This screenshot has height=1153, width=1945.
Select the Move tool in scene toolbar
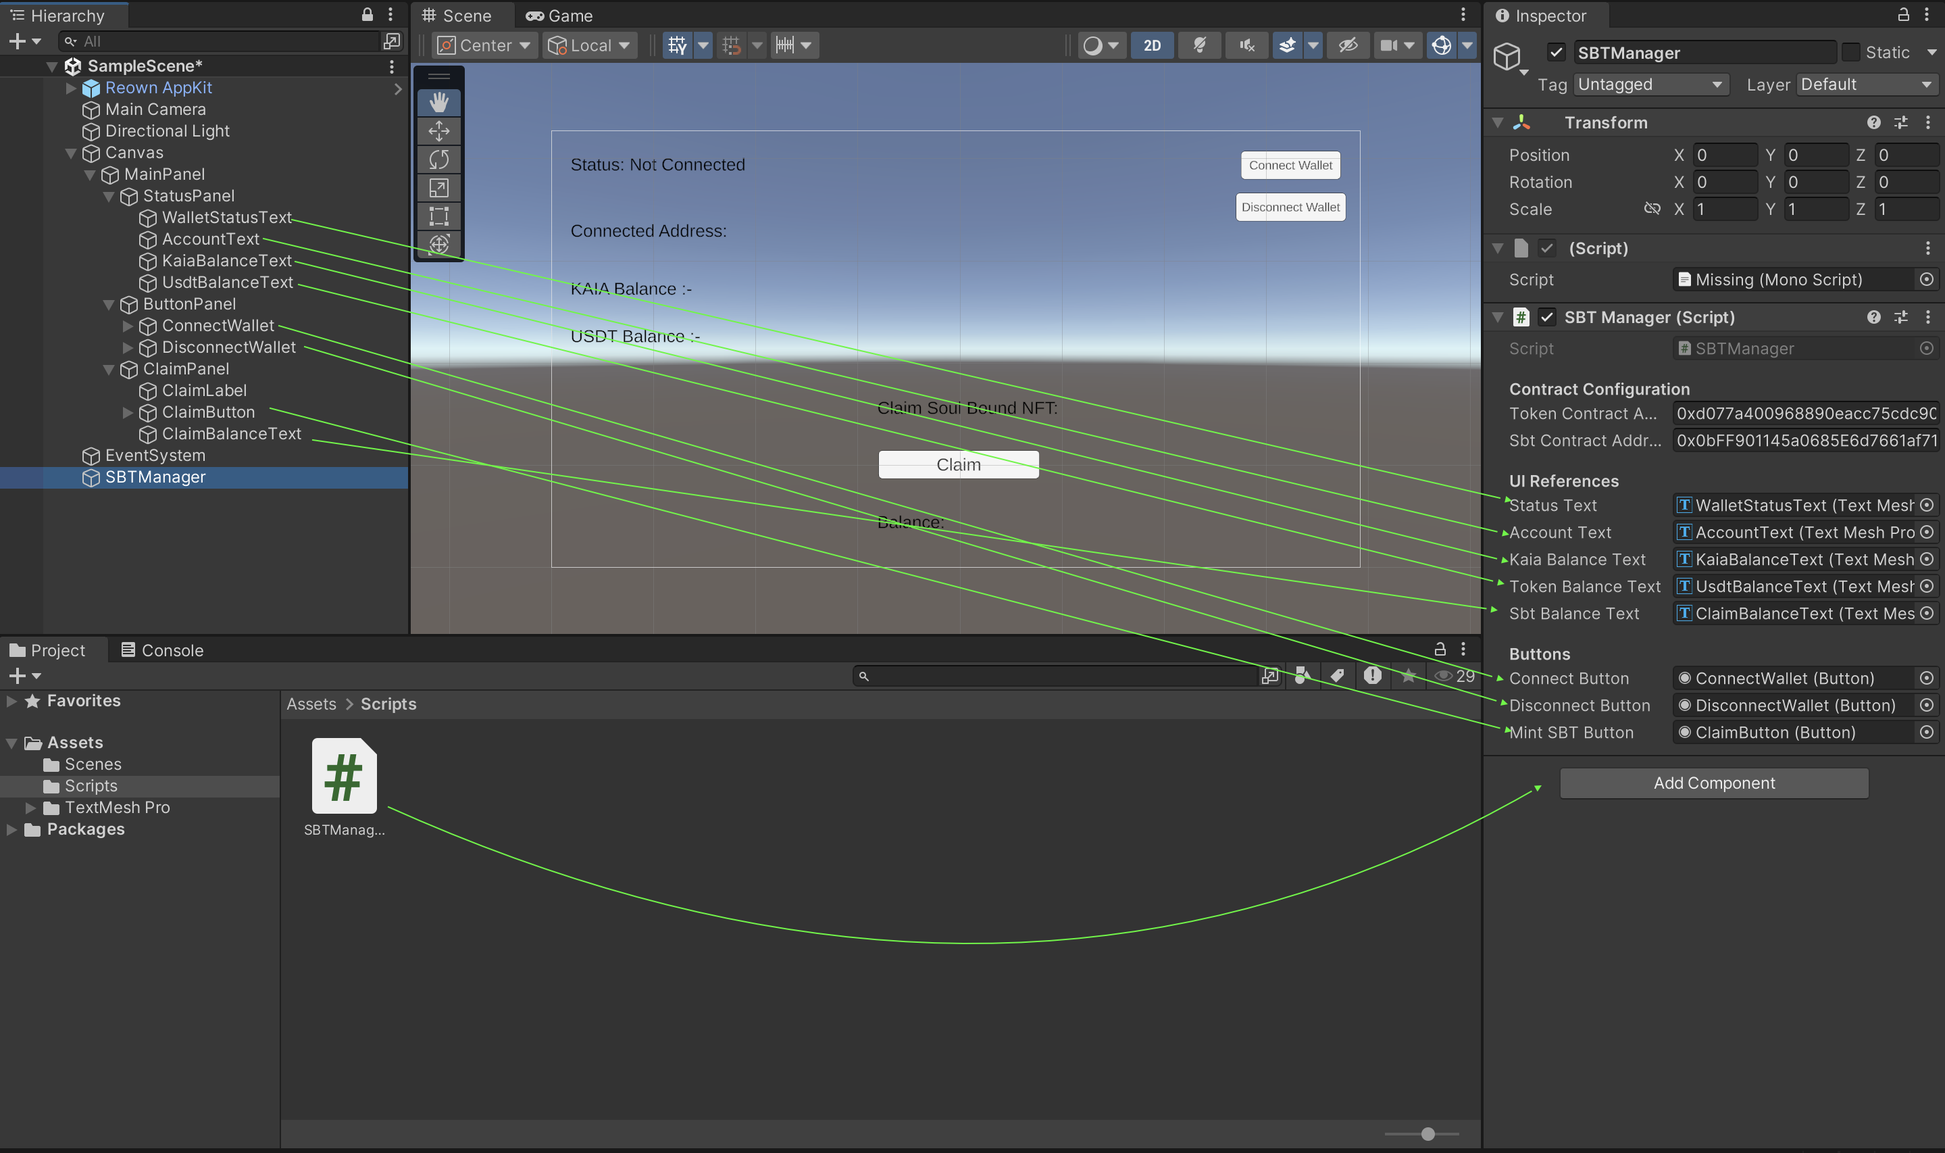point(438,130)
